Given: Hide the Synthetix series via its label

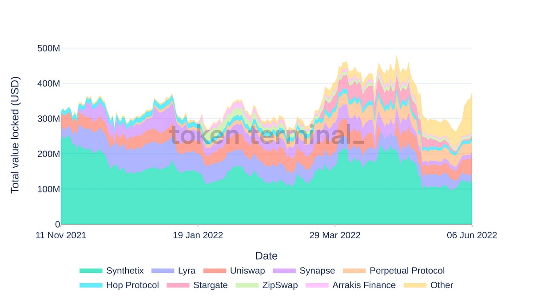Looking at the screenshot, I should pos(125,271).
